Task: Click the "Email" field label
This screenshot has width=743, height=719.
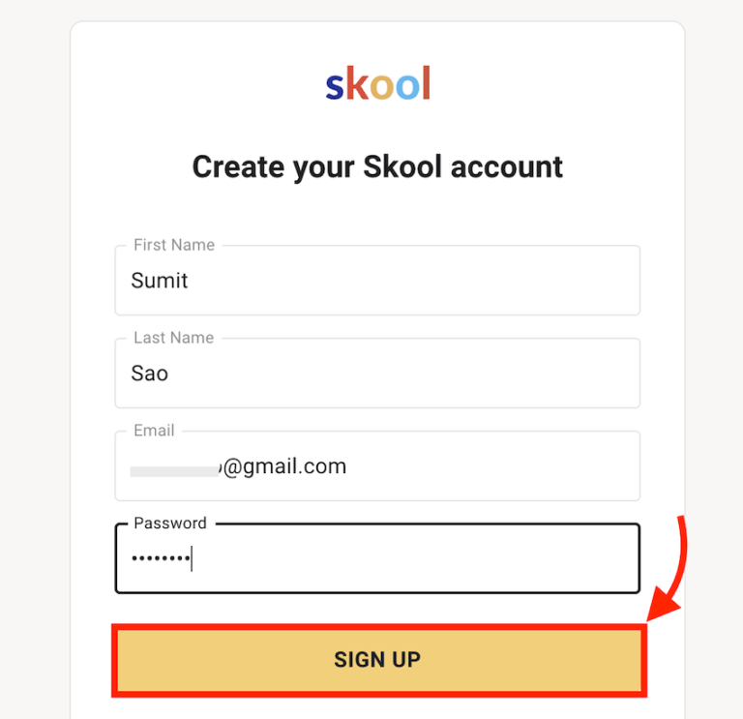Action: 154,431
